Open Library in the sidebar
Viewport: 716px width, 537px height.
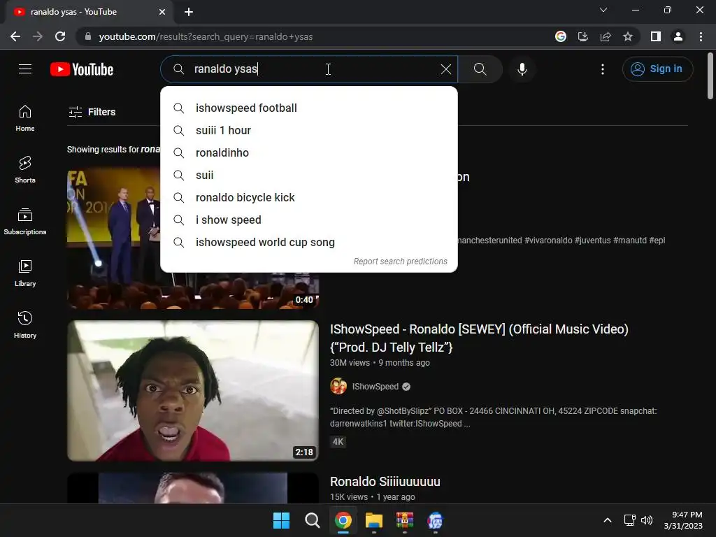click(25, 273)
